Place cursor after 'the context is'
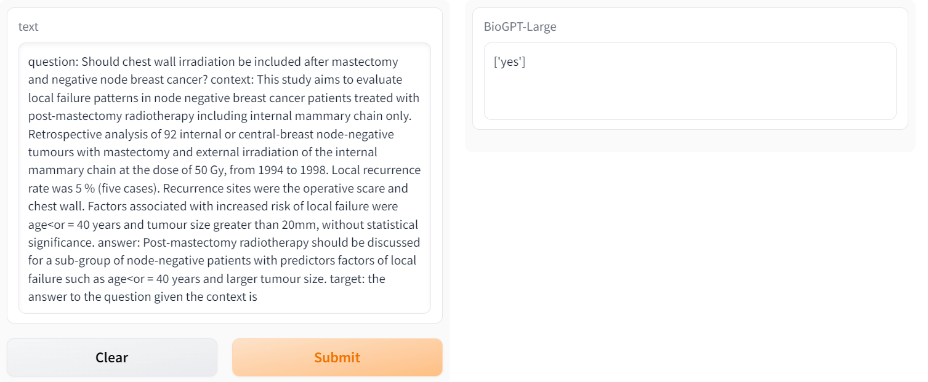The width and height of the screenshot is (928, 382). tap(385, 296)
